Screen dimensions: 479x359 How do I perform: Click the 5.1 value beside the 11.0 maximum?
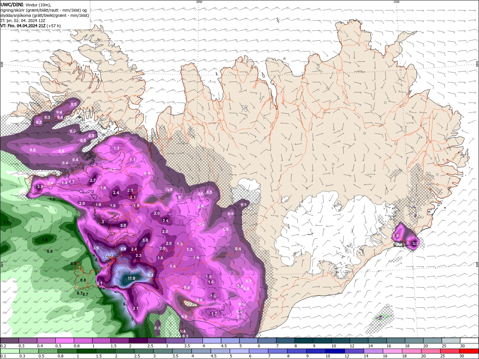point(151,275)
